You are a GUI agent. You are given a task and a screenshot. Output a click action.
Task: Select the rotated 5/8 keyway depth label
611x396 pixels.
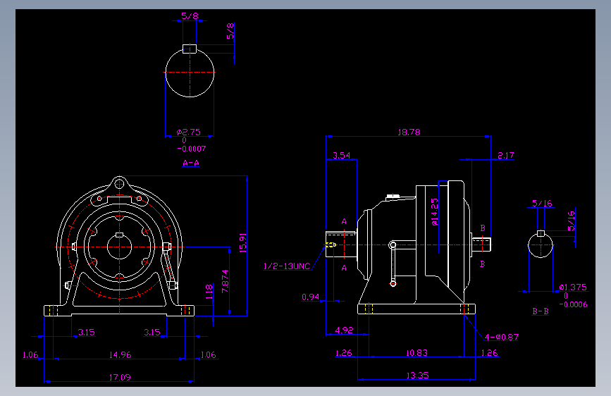(230, 31)
